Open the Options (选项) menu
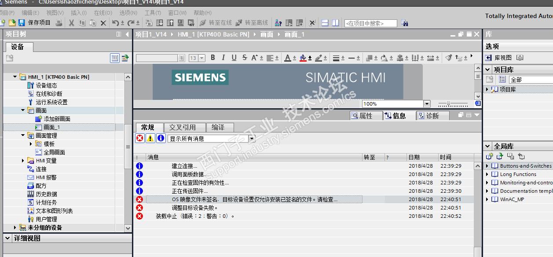This screenshot has height=257, width=553. tap(128, 13)
